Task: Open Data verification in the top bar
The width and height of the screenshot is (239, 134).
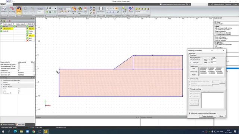Action: tap(218, 4)
